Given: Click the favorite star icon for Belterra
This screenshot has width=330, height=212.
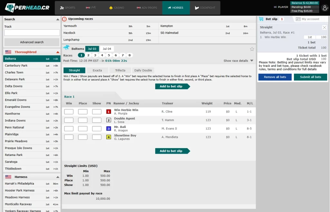Looking at the screenshot, I should (x=252, y=49).
